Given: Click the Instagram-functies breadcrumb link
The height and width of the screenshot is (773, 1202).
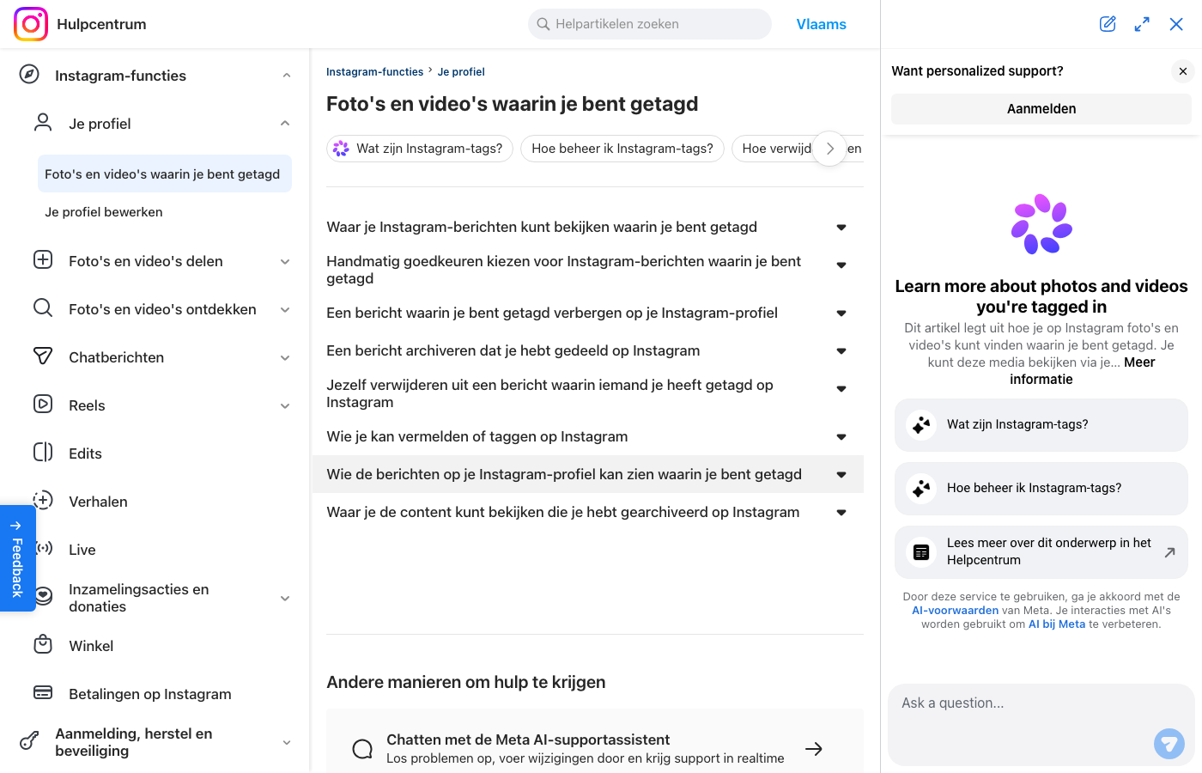Looking at the screenshot, I should [374, 72].
